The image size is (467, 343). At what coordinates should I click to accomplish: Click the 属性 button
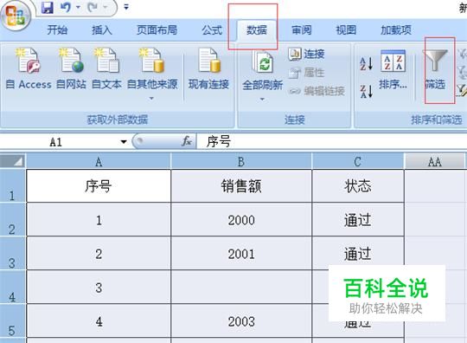click(x=307, y=73)
